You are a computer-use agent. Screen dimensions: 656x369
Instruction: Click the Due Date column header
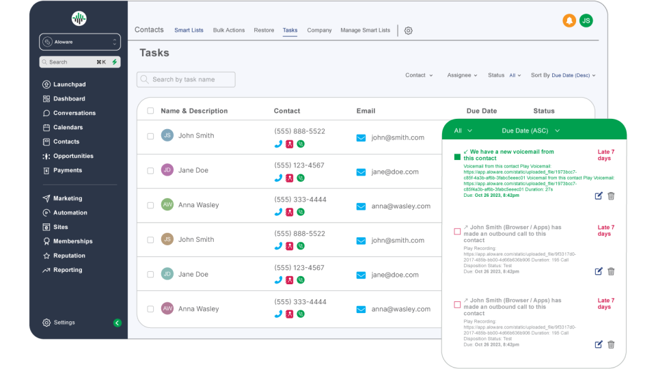click(482, 111)
